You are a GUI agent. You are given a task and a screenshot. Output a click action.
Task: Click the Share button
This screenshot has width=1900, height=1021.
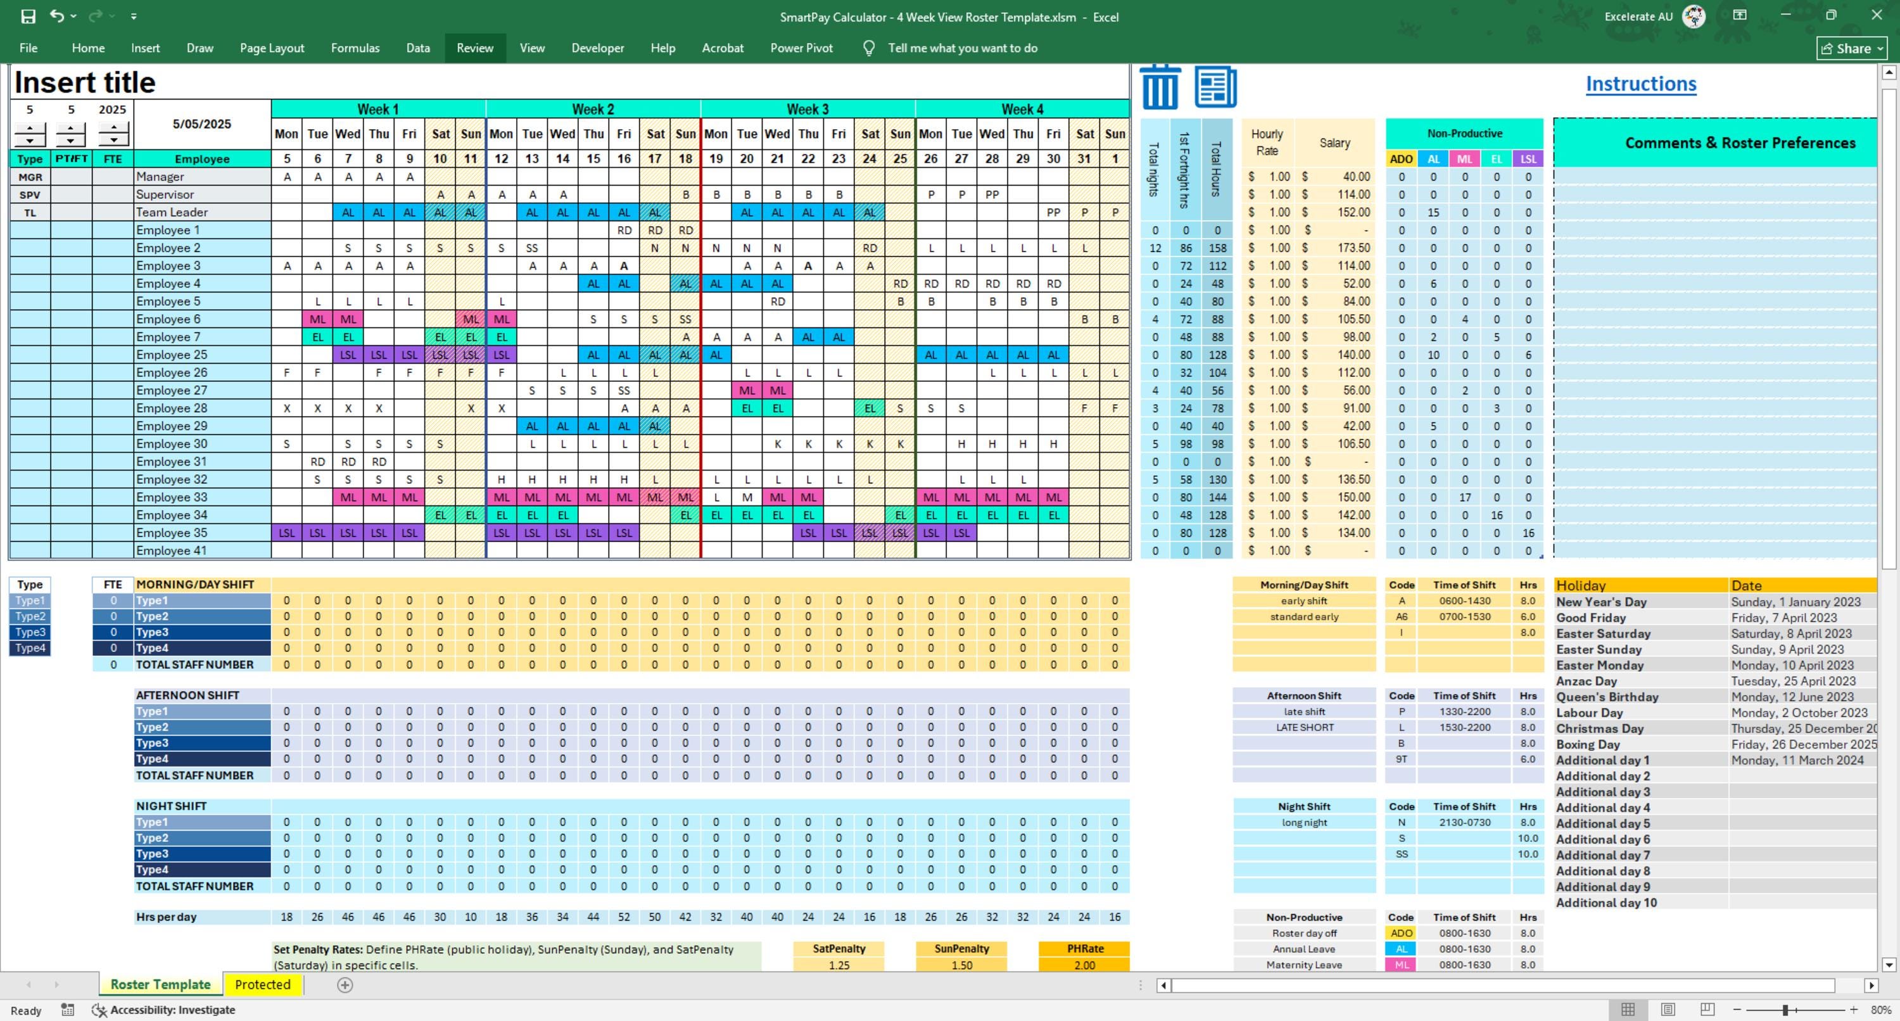coord(1851,48)
